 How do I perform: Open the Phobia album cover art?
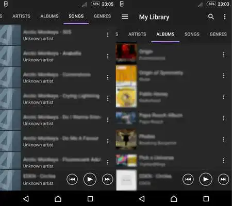coord(126,140)
